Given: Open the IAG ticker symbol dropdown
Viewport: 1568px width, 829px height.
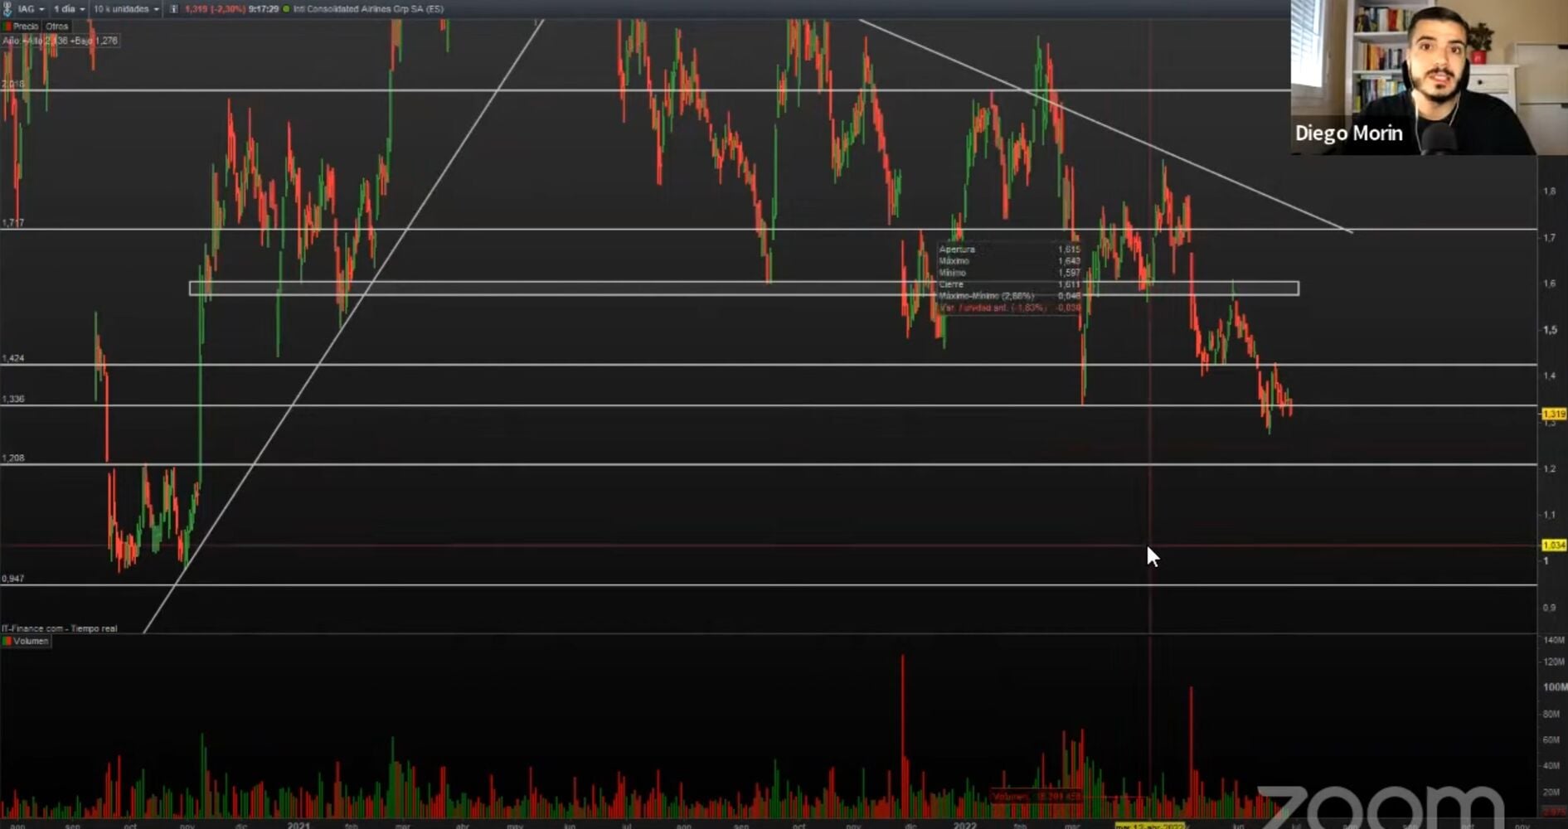Looking at the screenshot, I should pos(31,9).
